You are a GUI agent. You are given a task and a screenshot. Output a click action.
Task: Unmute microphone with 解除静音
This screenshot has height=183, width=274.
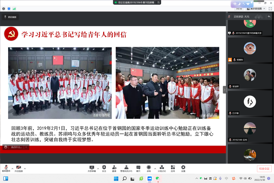[x=6, y=169]
